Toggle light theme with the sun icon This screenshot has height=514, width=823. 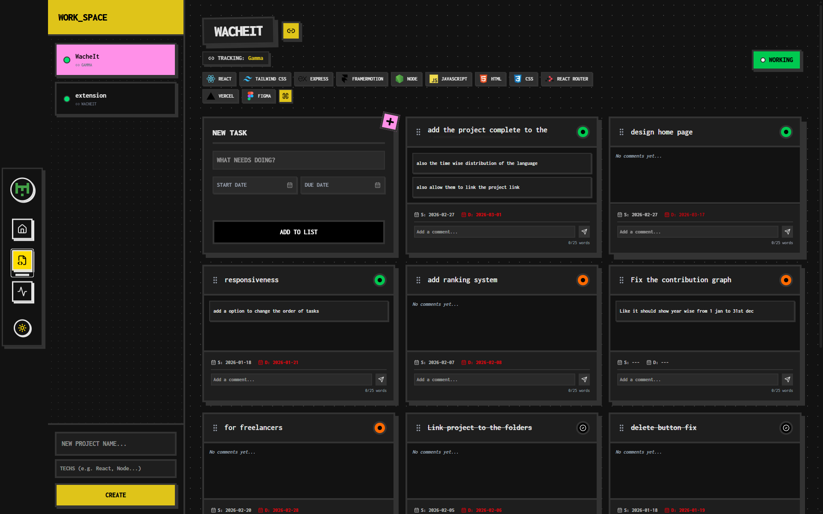[22, 329]
